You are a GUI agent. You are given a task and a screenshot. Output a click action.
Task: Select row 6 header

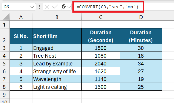coord(5,71)
